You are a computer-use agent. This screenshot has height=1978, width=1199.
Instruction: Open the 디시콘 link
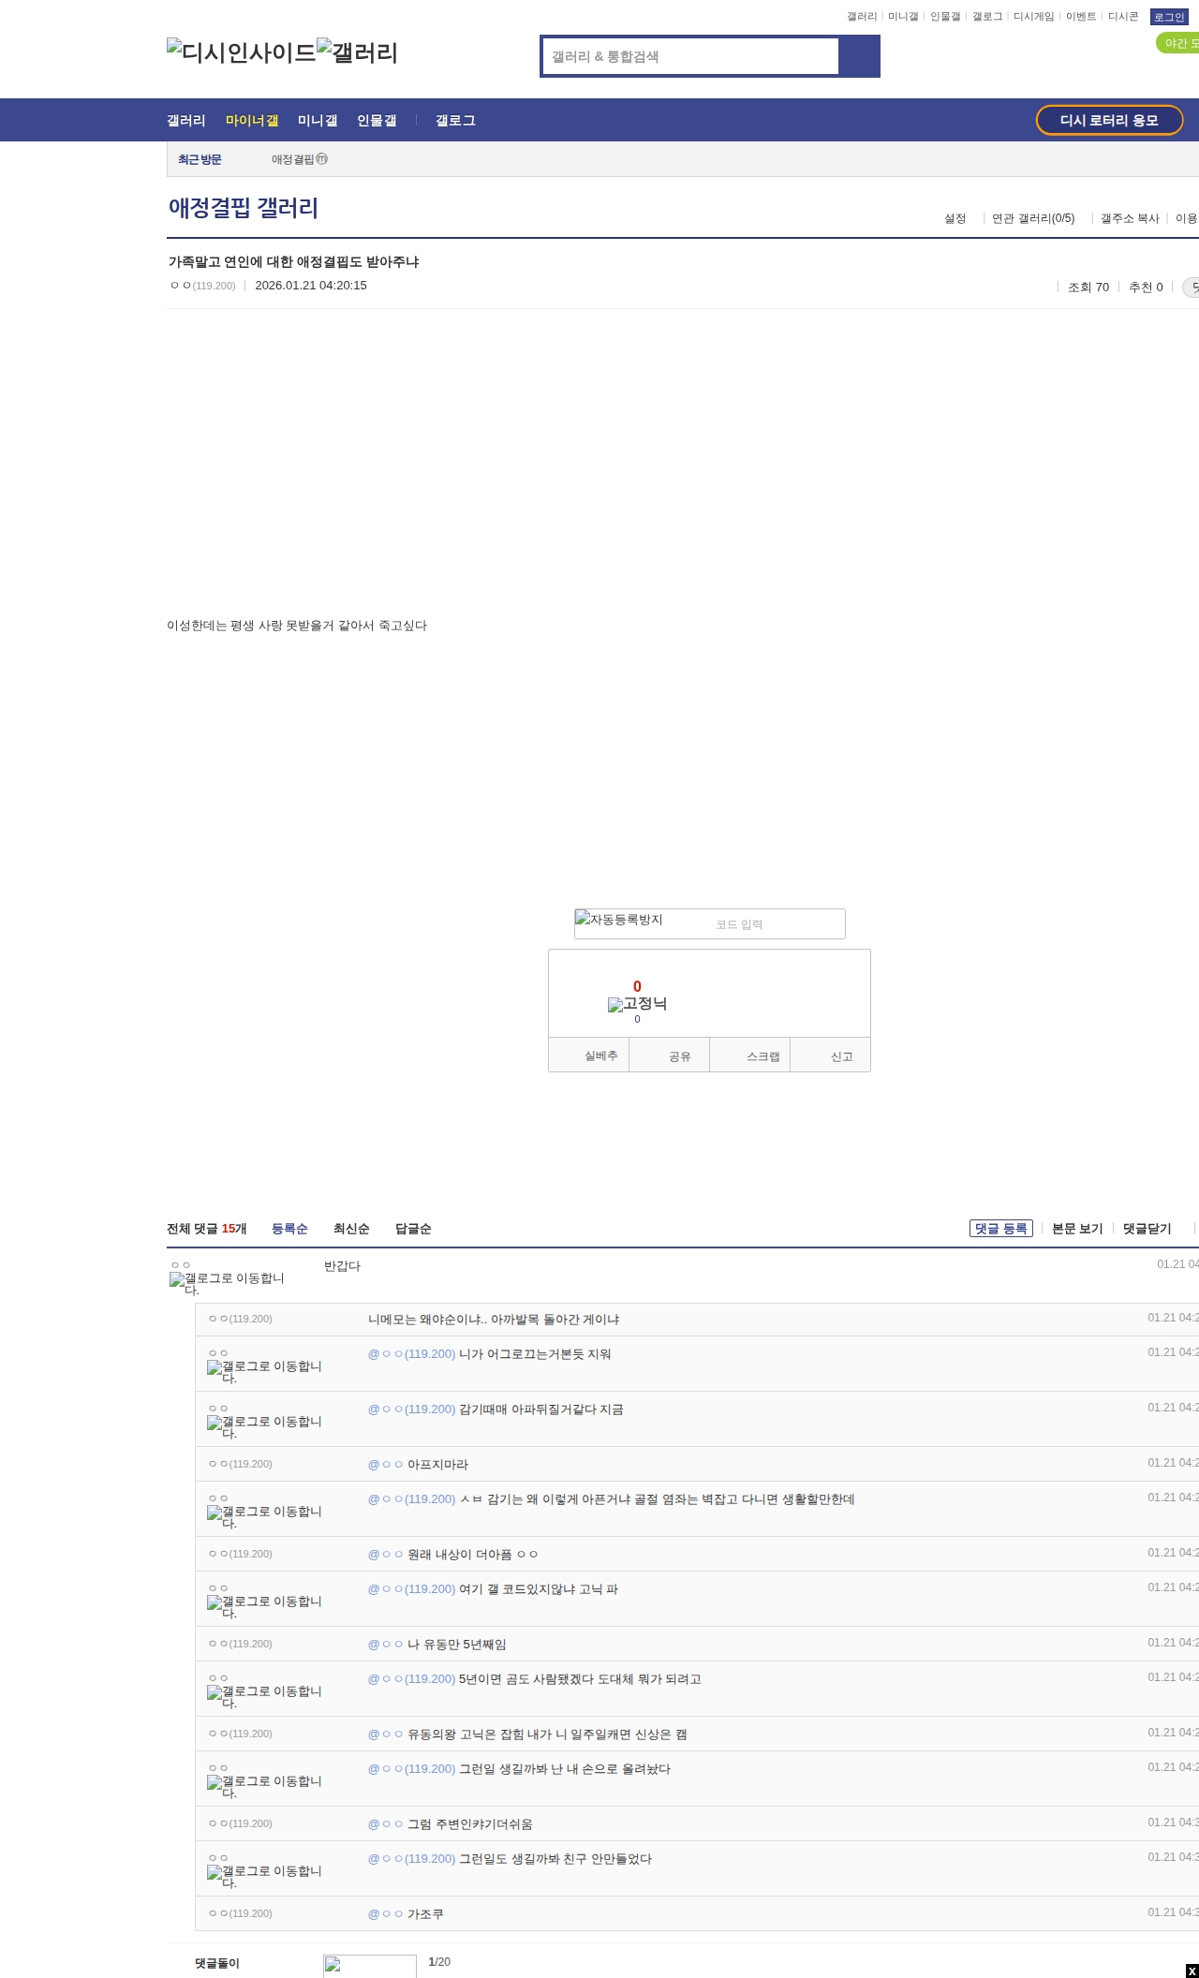1123,17
